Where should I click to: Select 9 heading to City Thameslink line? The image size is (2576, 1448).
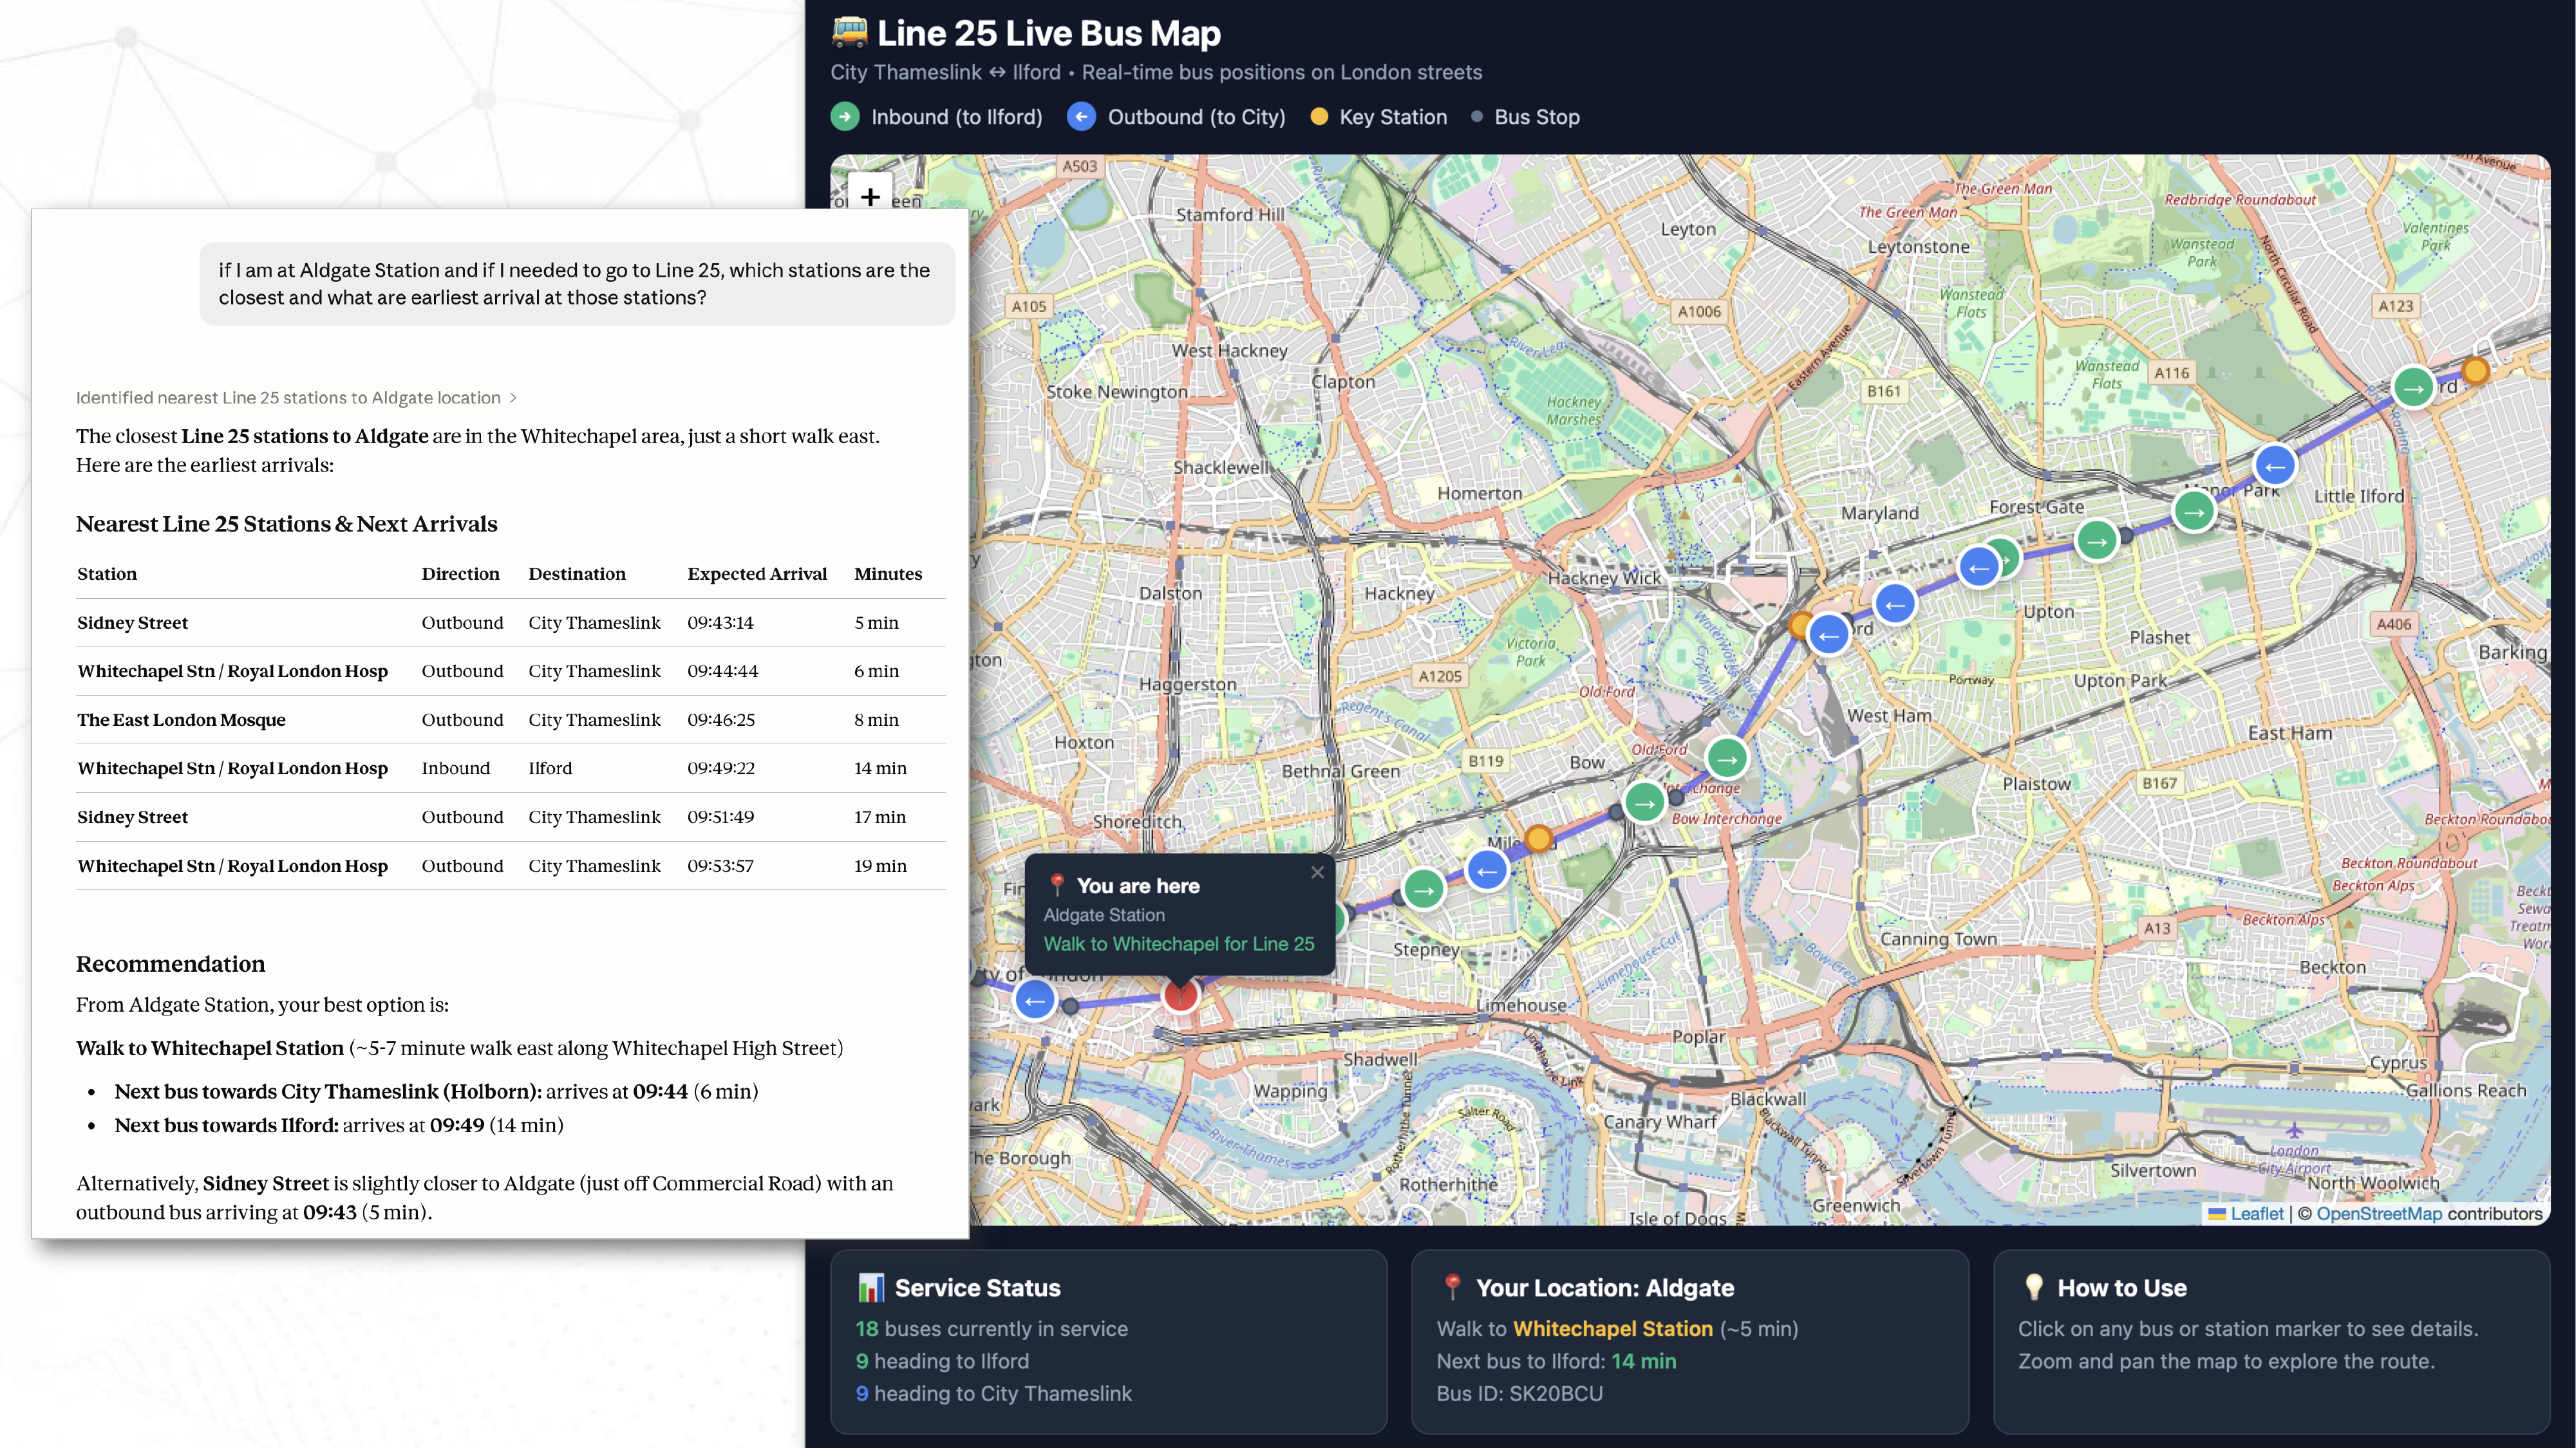tap(993, 1393)
